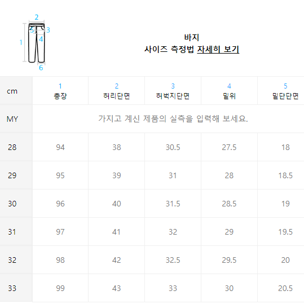Choose the size 33 row label
The width and height of the screenshot is (304, 304).
[12, 288]
